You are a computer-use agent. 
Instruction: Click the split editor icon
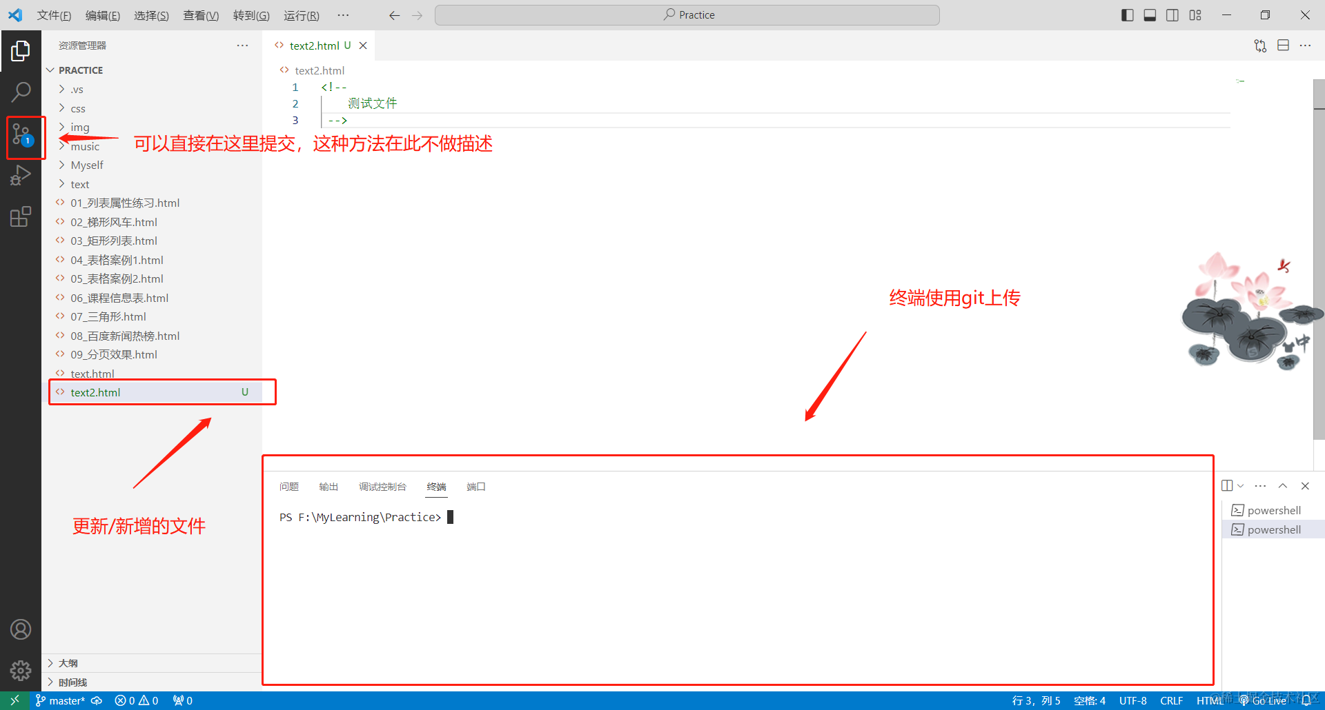coord(1283,45)
